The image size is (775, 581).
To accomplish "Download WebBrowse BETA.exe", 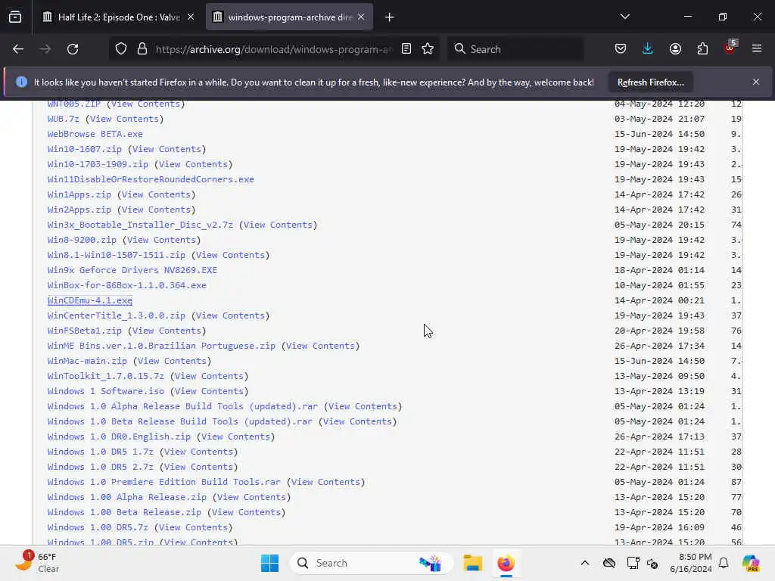I will tap(95, 134).
